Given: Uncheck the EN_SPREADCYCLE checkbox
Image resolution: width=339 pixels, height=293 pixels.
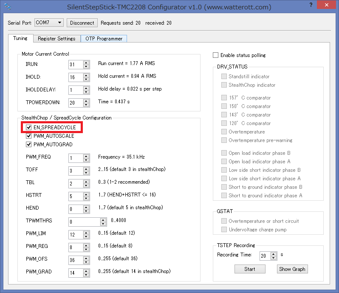Looking at the screenshot, I should (28, 127).
